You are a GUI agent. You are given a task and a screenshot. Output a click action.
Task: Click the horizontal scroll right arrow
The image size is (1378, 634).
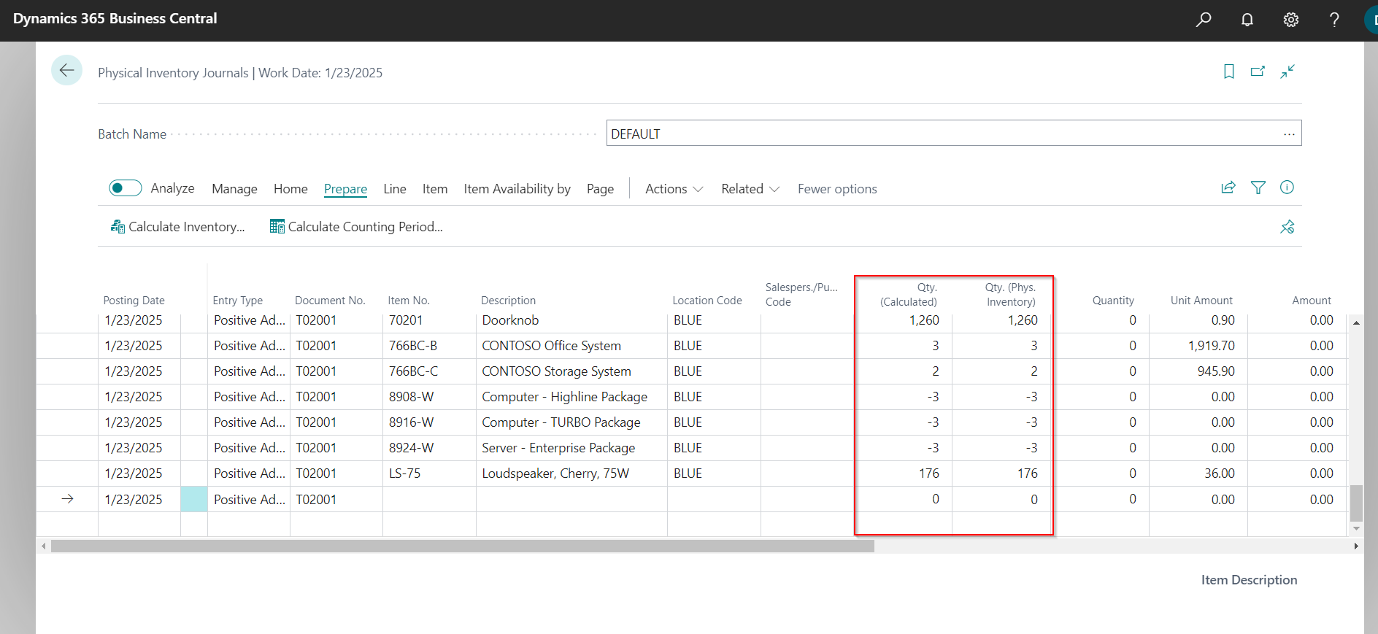click(x=1356, y=546)
